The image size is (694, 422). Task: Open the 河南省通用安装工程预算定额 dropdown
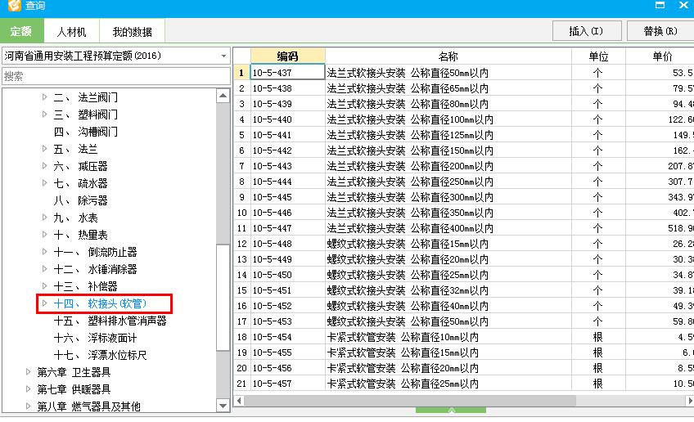point(224,56)
